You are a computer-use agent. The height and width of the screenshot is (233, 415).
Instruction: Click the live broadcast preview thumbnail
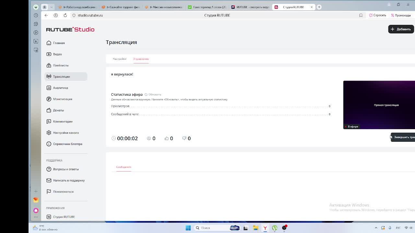[x=379, y=105]
